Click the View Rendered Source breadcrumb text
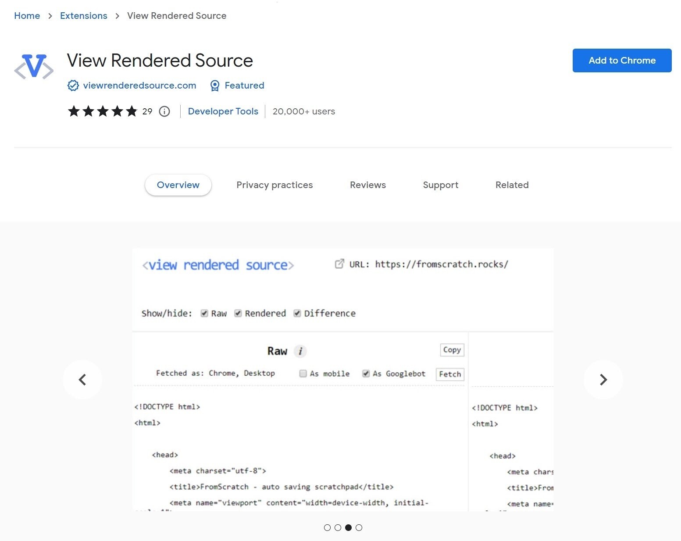Viewport: 681px width, 541px height. coord(177,16)
